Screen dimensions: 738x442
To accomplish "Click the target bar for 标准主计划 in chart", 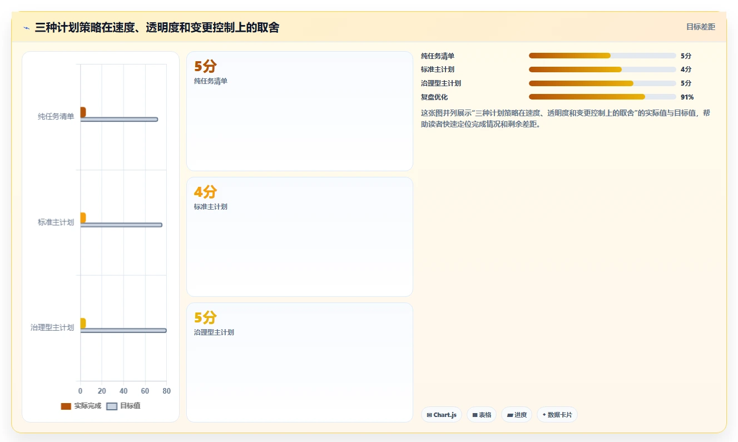I will pyautogui.click(x=121, y=225).
